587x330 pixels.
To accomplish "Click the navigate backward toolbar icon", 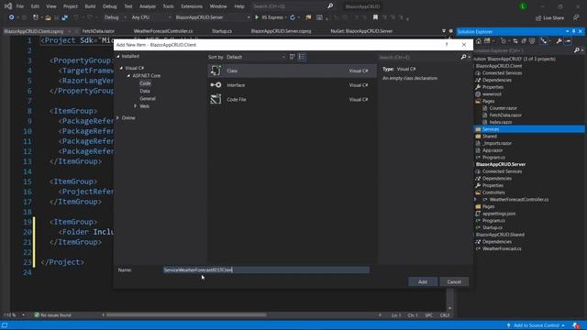I will click(x=12, y=17).
